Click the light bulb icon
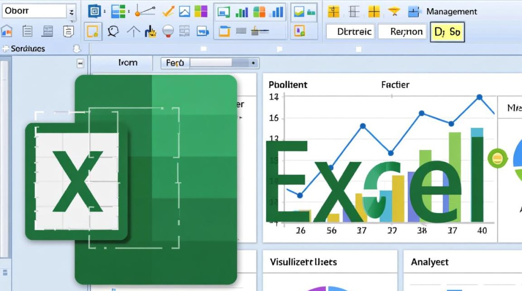The image size is (522, 291). click(x=168, y=31)
